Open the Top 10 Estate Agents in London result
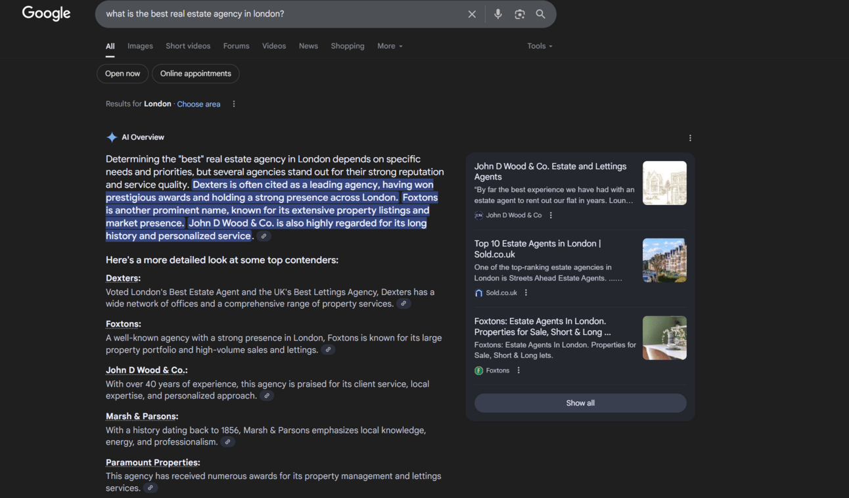 coord(538,248)
